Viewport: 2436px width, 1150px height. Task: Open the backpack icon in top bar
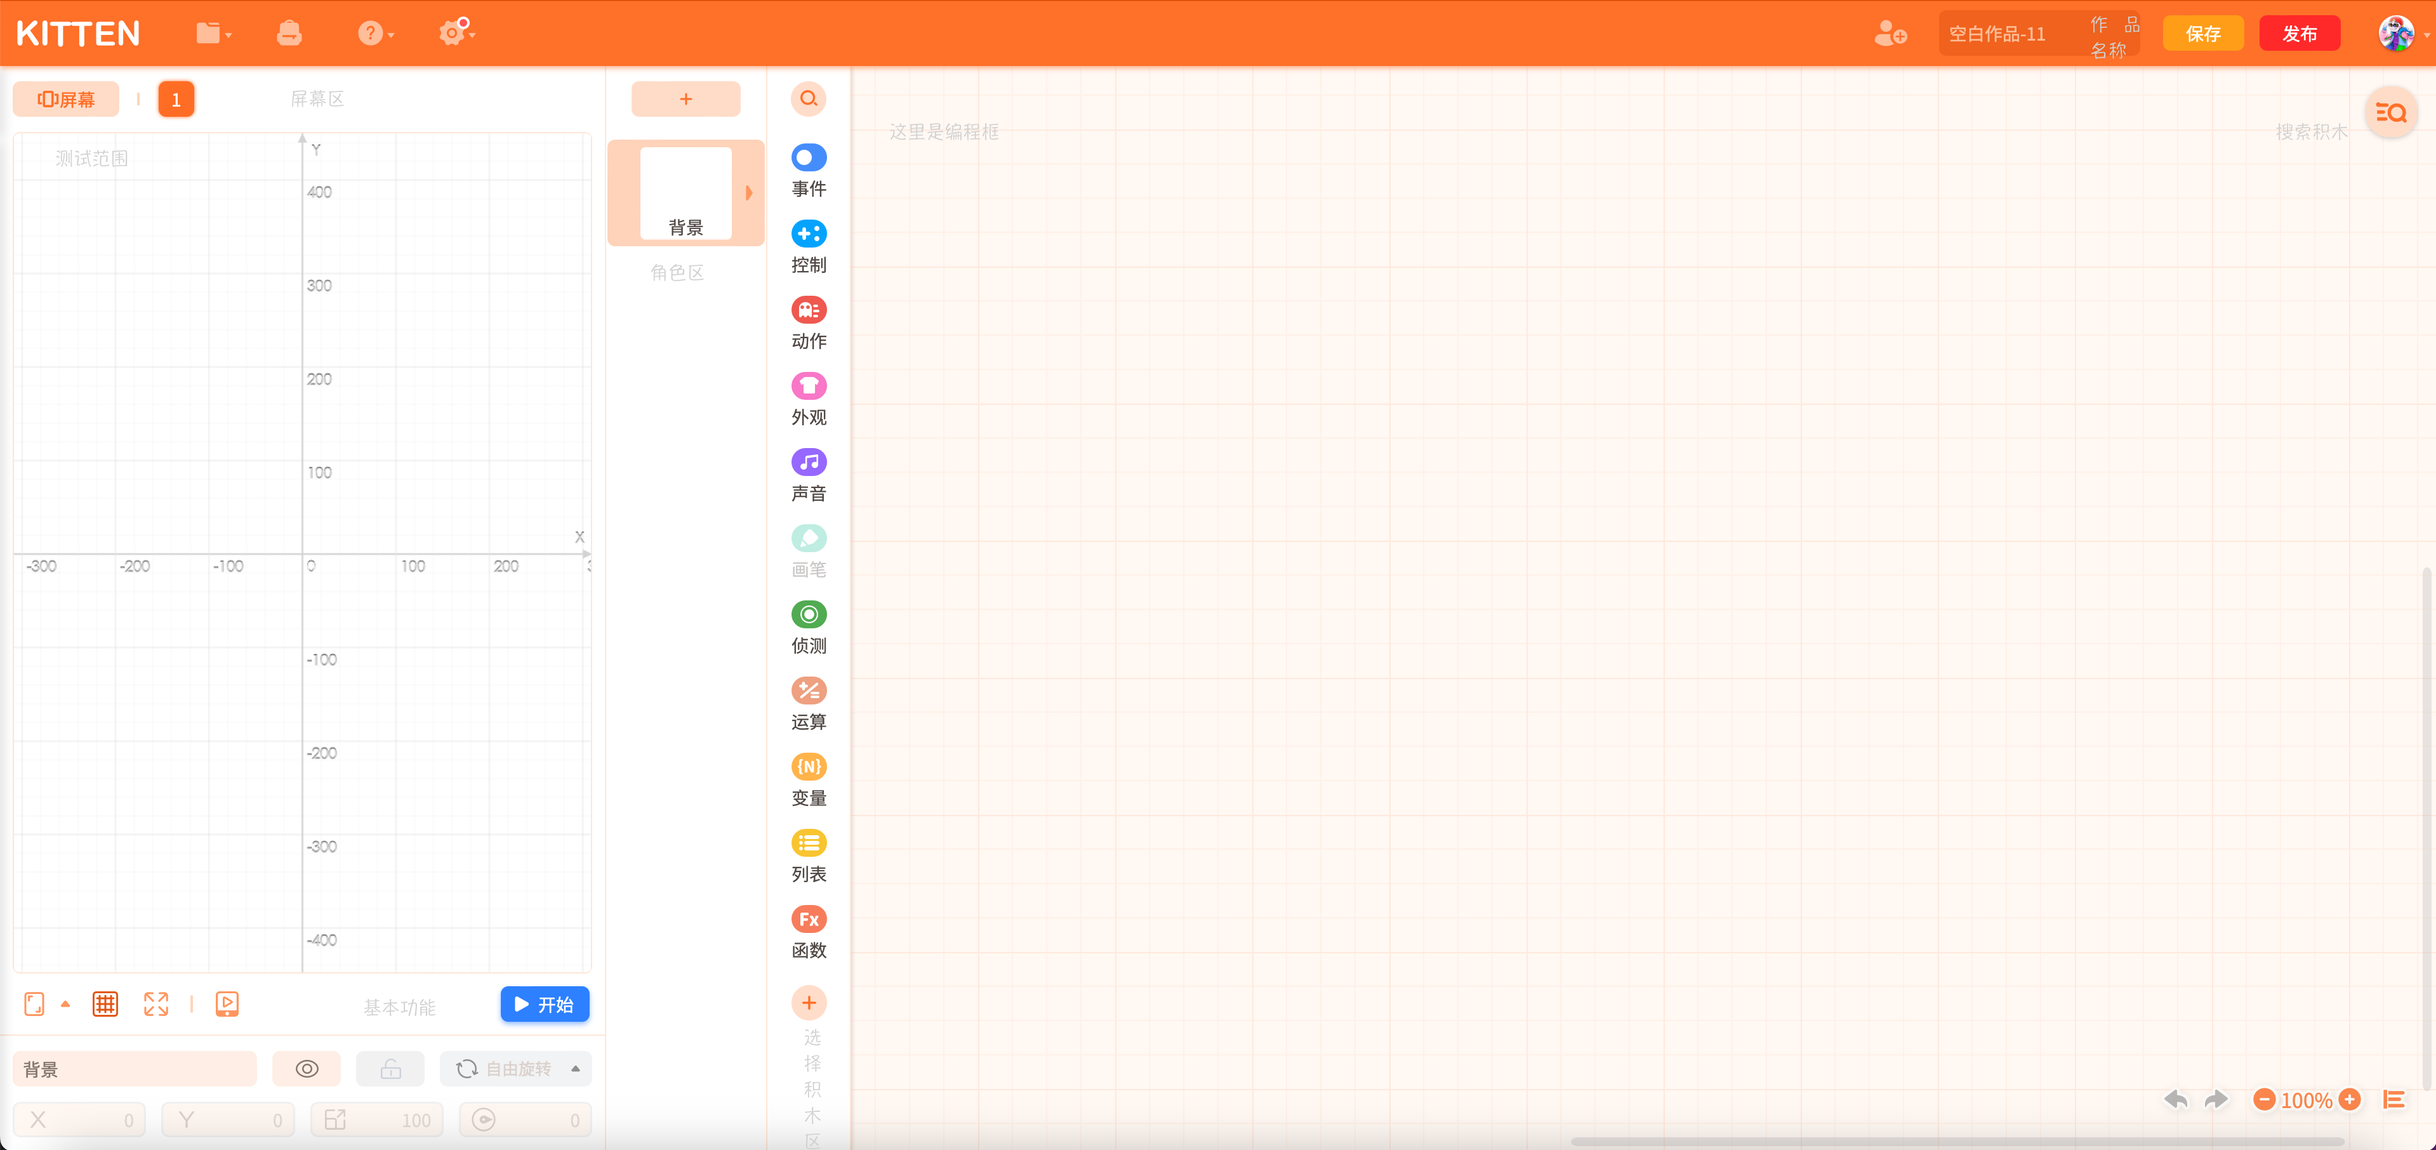click(x=289, y=34)
